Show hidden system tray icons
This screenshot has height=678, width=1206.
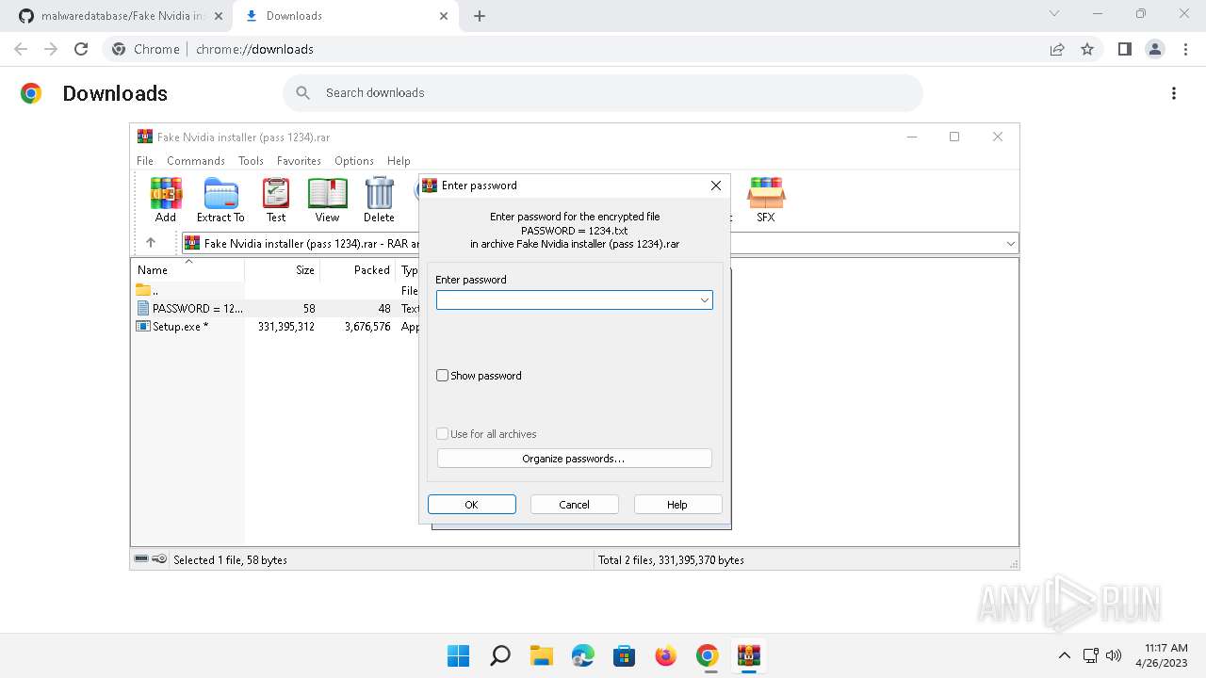point(1065,655)
